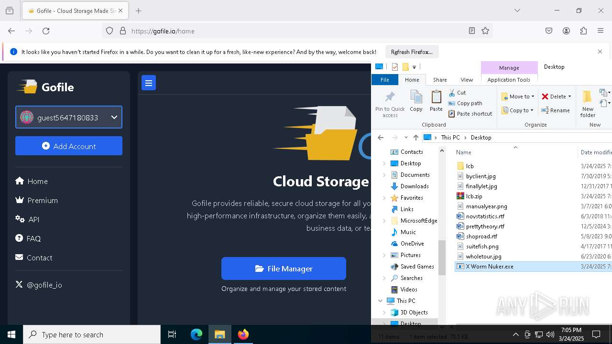Viewport: 612px width, 344px height.
Task: Open the Gofile hamburger menu button
Action: coord(149,83)
